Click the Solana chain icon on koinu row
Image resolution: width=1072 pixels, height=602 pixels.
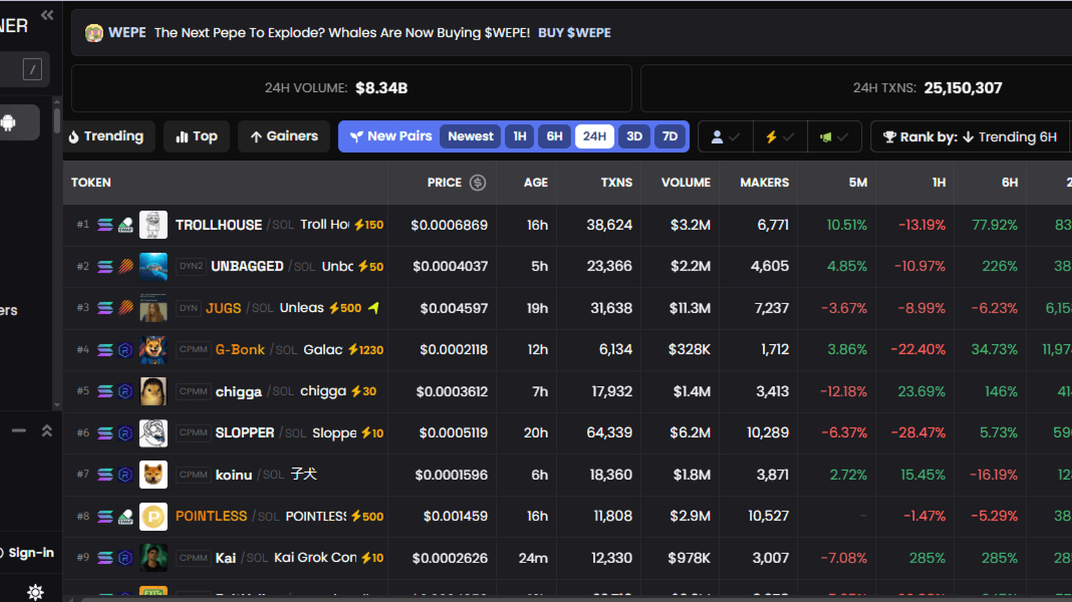[105, 474]
